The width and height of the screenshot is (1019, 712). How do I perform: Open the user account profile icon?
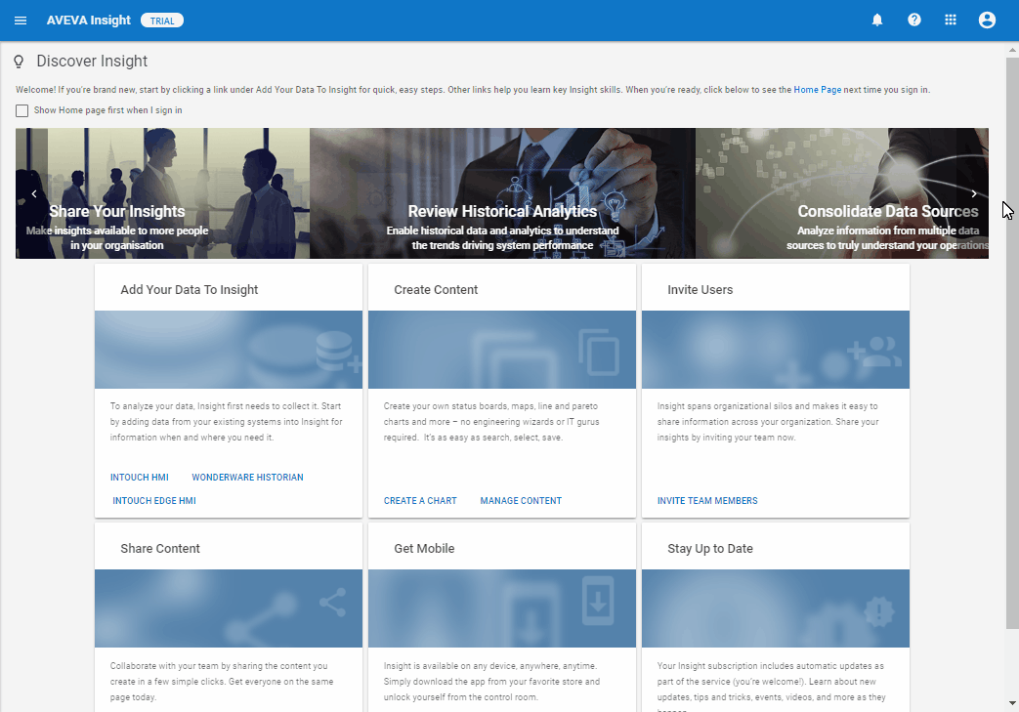987,21
